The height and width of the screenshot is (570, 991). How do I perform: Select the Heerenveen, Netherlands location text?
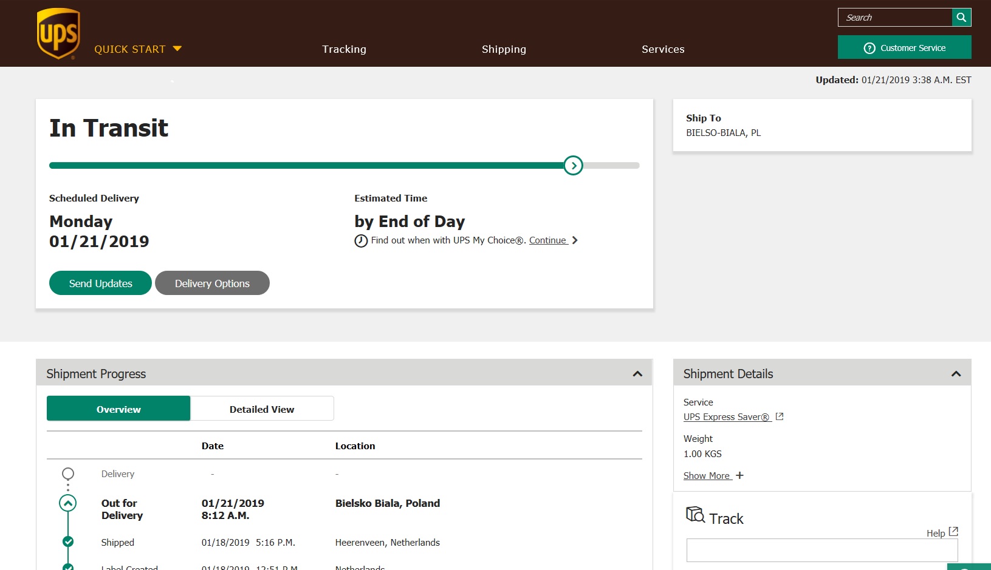click(388, 543)
